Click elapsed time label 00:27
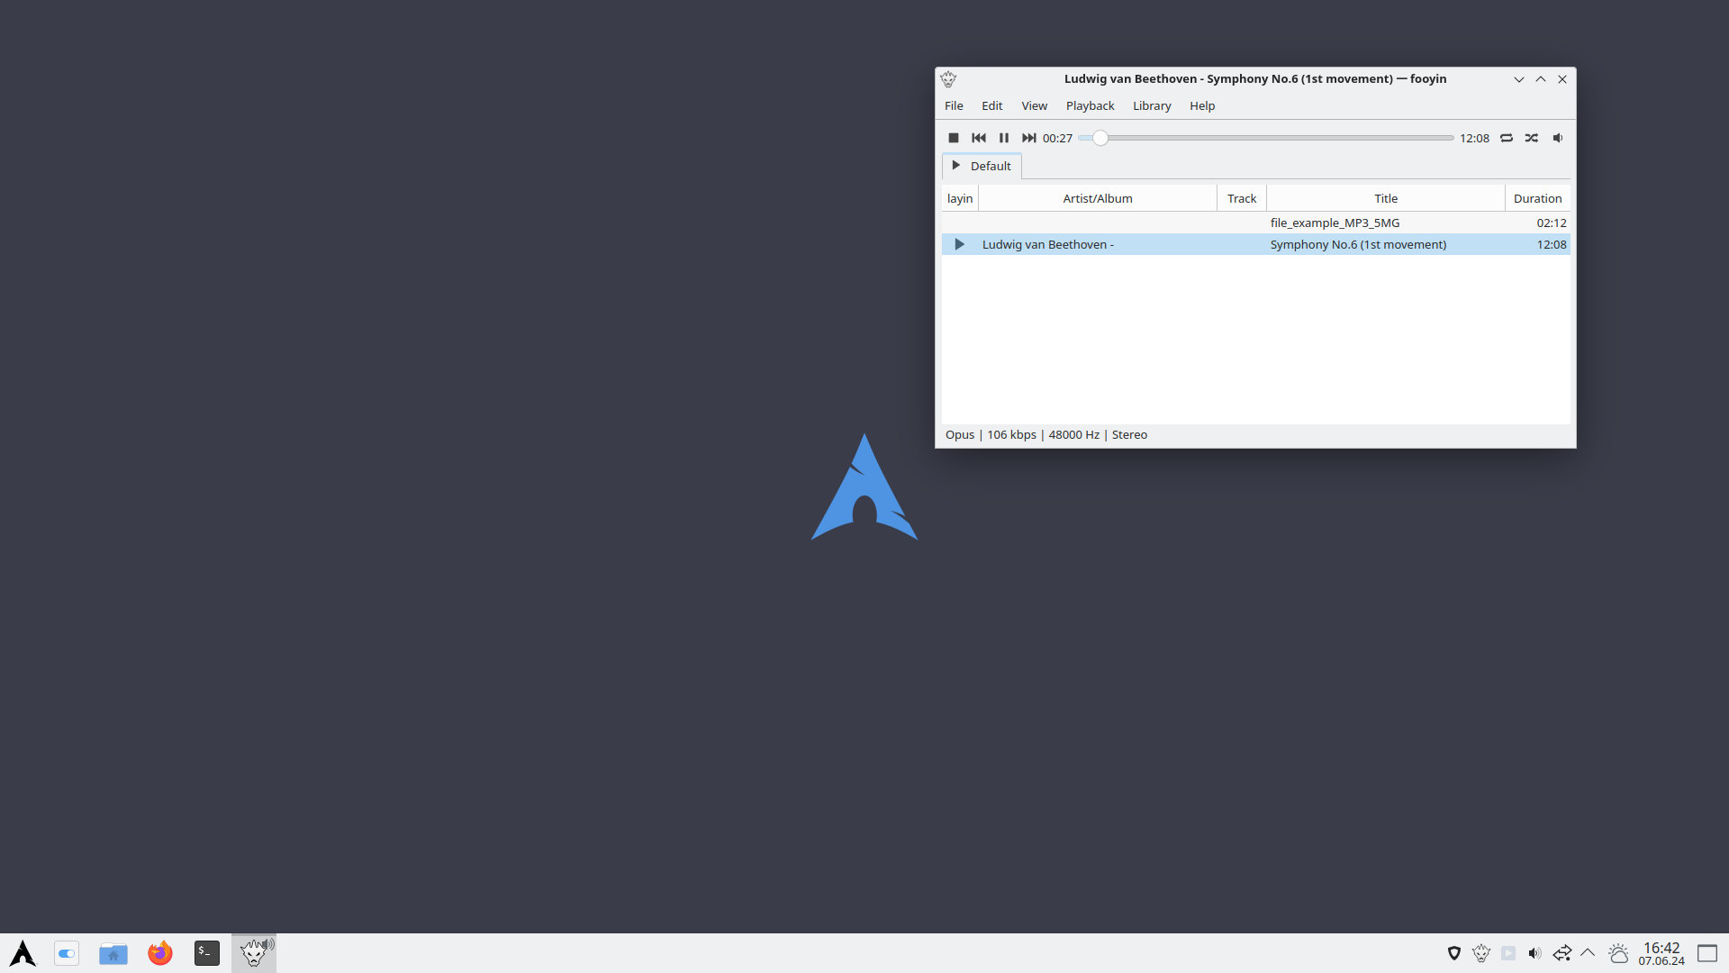This screenshot has height=973, width=1729. click(1057, 138)
